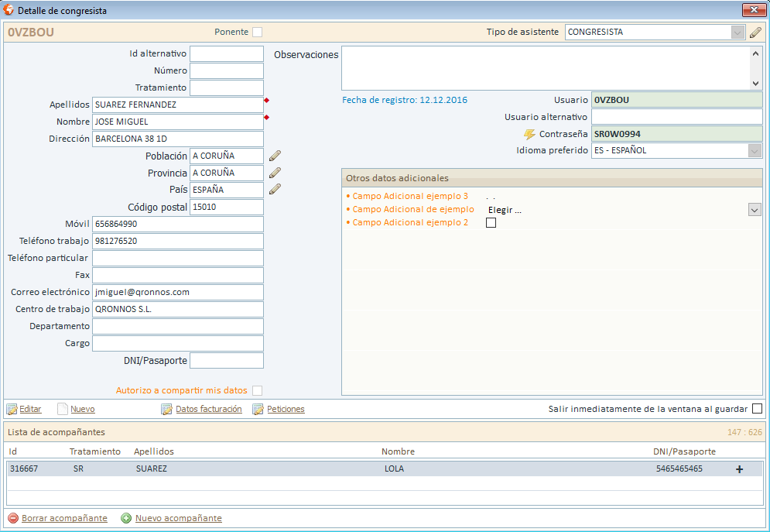Click into the Observaciones text area
The width and height of the screenshot is (770, 532).
coord(546,68)
